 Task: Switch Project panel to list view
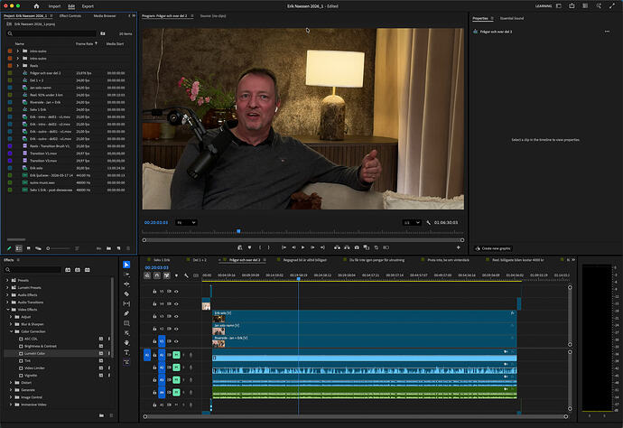click(x=19, y=248)
